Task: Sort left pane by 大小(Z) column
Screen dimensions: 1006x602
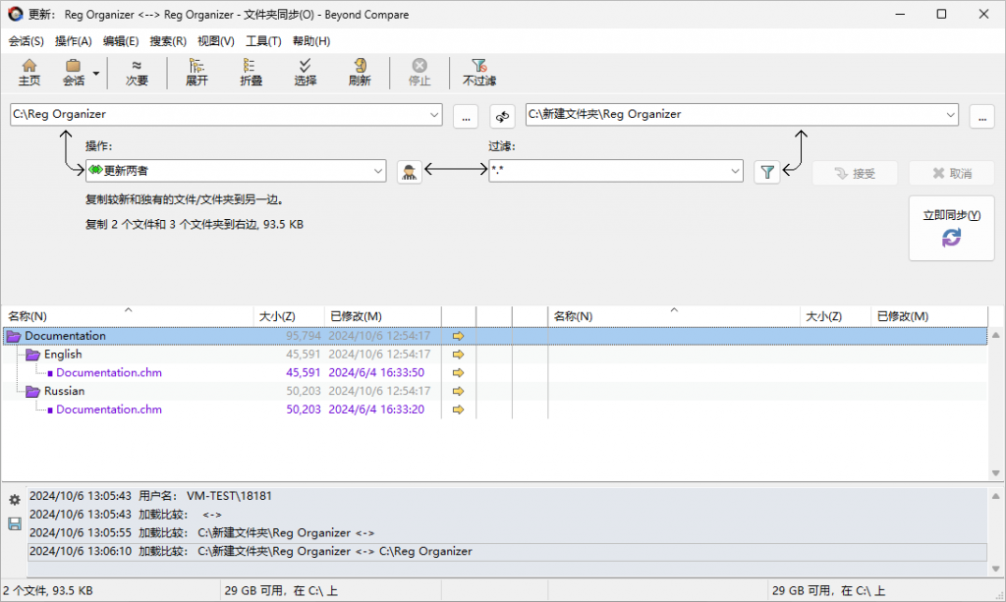Action: (x=290, y=316)
